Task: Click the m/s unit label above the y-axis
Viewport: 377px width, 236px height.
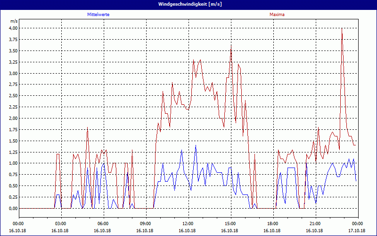Action: pos(14,21)
